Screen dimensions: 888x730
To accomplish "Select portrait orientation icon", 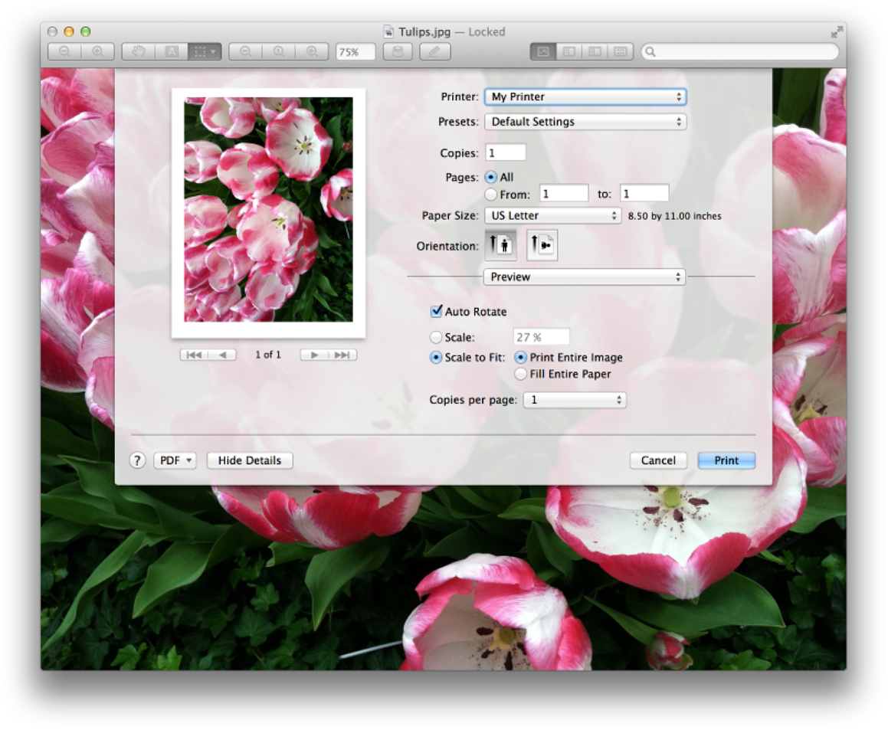I will (500, 245).
